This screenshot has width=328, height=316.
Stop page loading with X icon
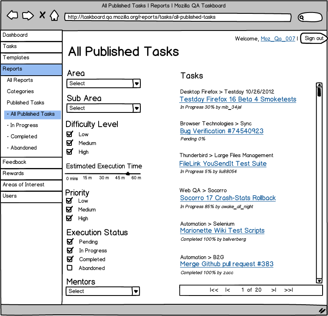click(42, 15)
